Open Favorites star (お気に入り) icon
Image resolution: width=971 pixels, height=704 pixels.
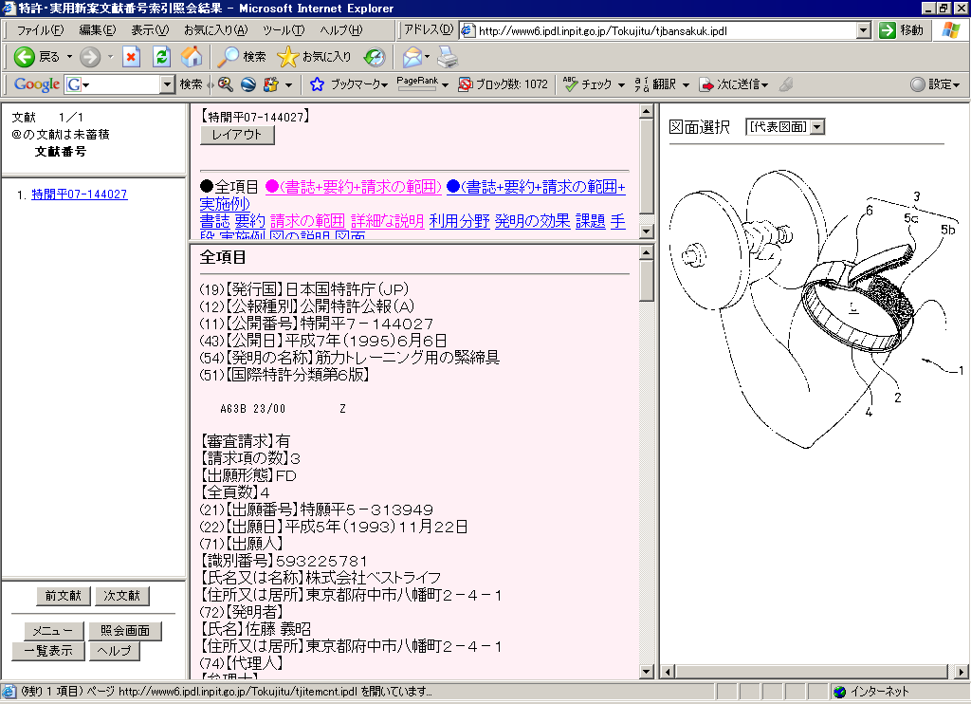(x=287, y=57)
